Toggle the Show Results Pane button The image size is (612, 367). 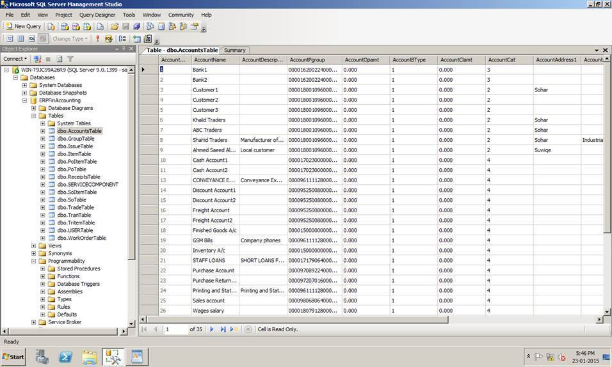pos(43,38)
